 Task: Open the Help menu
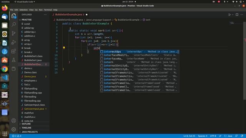coord(55,10)
